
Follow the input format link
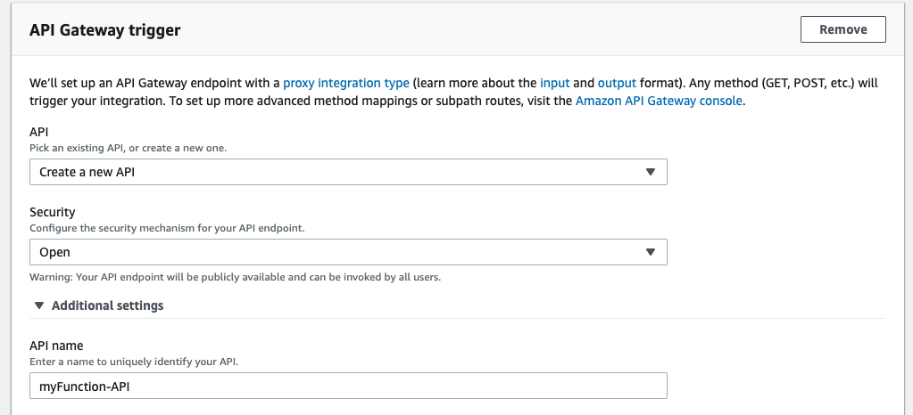555,83
